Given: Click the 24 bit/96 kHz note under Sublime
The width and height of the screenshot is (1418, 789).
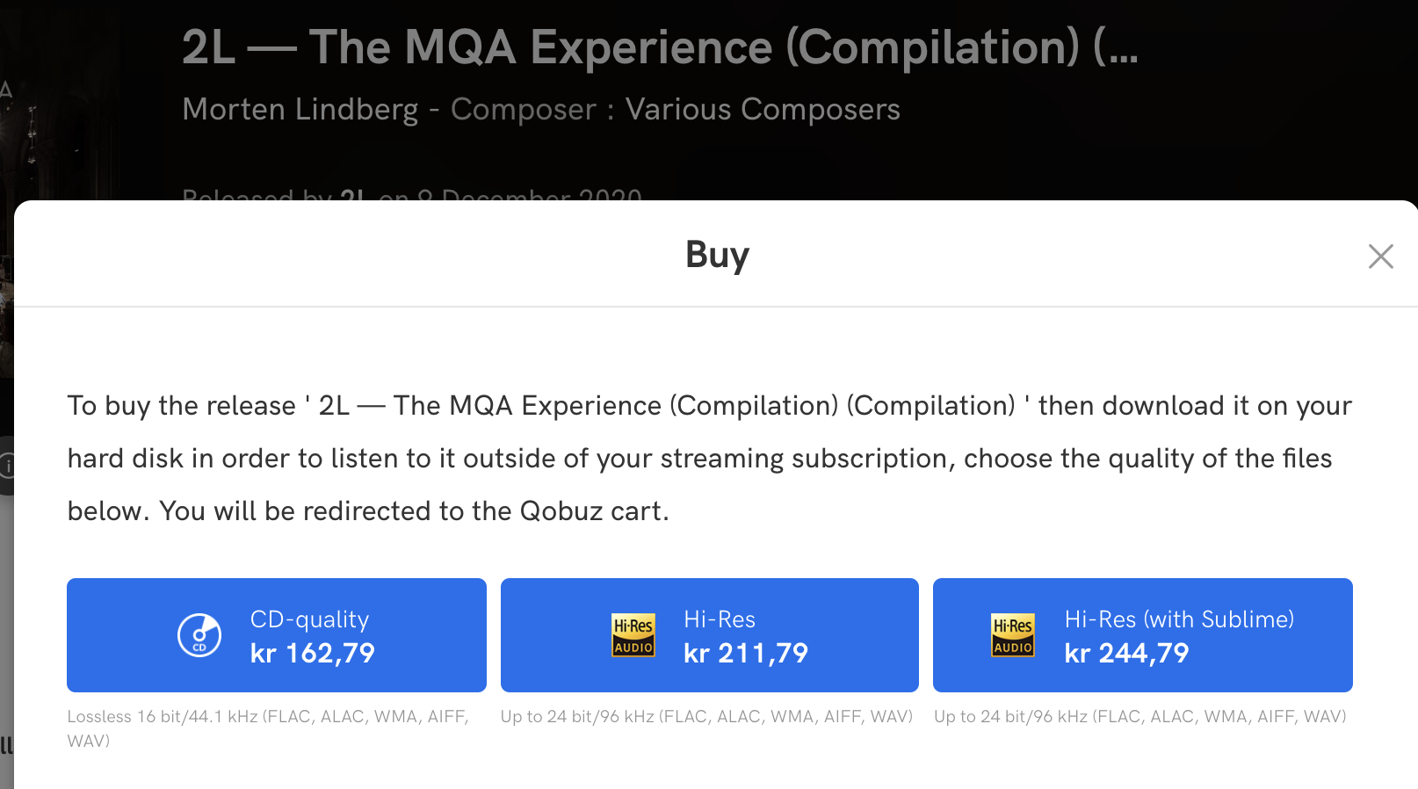Looking at the screenshot, I should (x=1139, y=717).
